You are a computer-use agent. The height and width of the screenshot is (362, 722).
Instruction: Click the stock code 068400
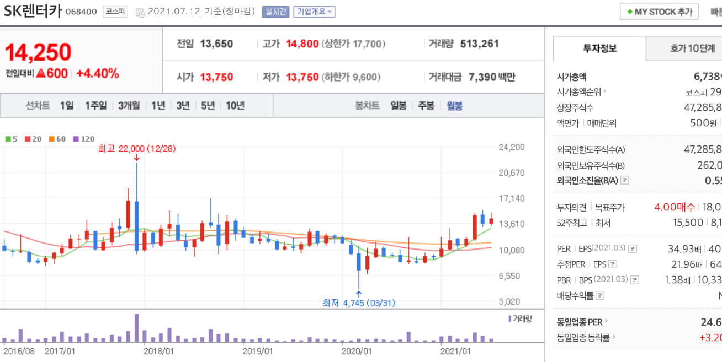click(81, 12)
